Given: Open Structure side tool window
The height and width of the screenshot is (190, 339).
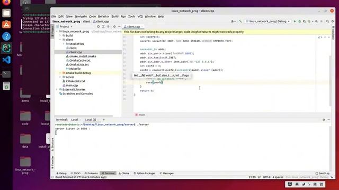Looking at the screenshot, I should pos(52,145).
